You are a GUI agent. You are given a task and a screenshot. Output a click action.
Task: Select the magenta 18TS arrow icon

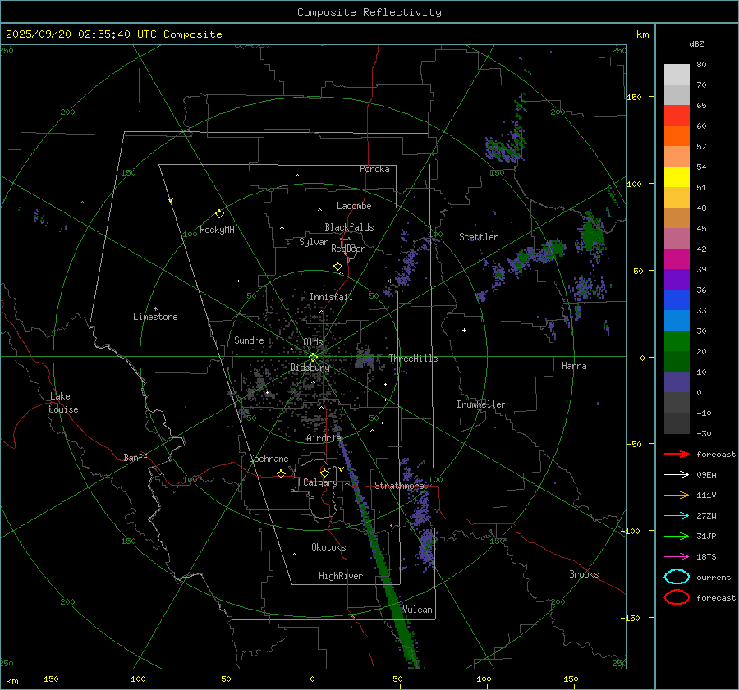coord(677,556)
